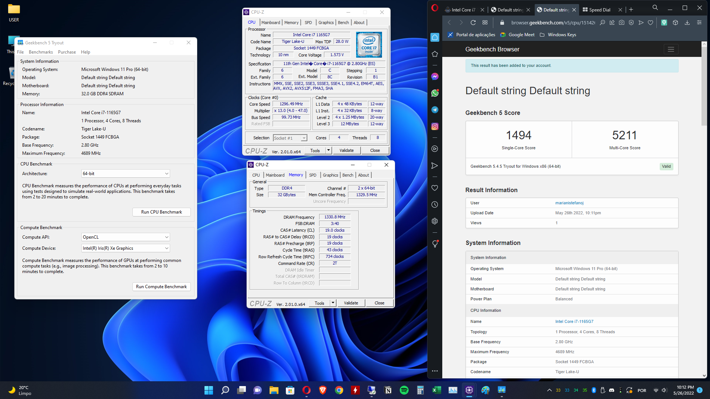710x399 pixels.
Task: Open Instagram in Opera sidebar
Action: point(435,126)
